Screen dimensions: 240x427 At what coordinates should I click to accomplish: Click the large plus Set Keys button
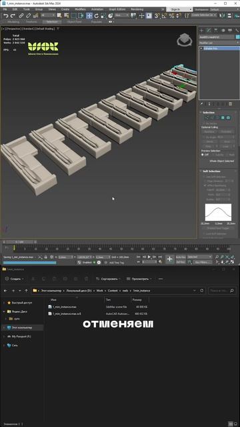point(169,260)
